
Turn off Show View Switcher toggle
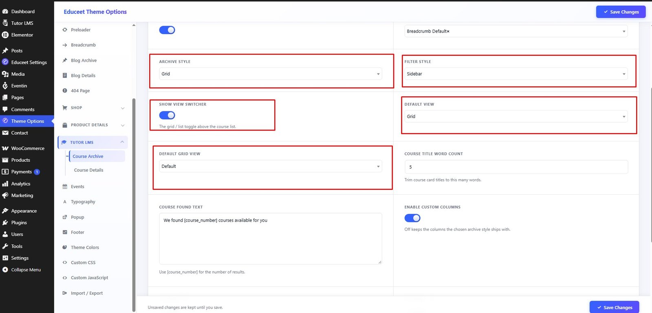pos(167,115)
